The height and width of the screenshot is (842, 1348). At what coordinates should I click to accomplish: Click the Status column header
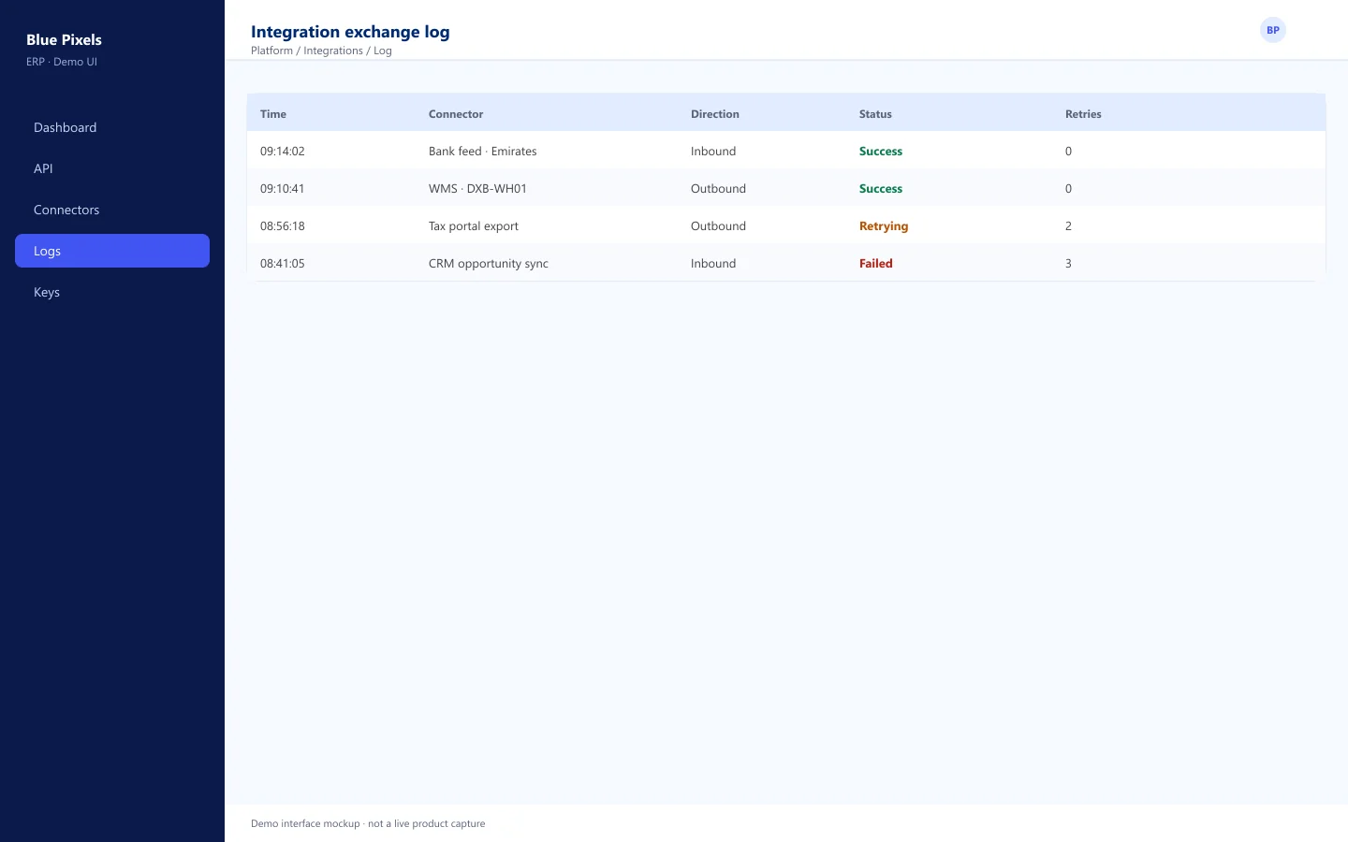click(x=875, y=114)
